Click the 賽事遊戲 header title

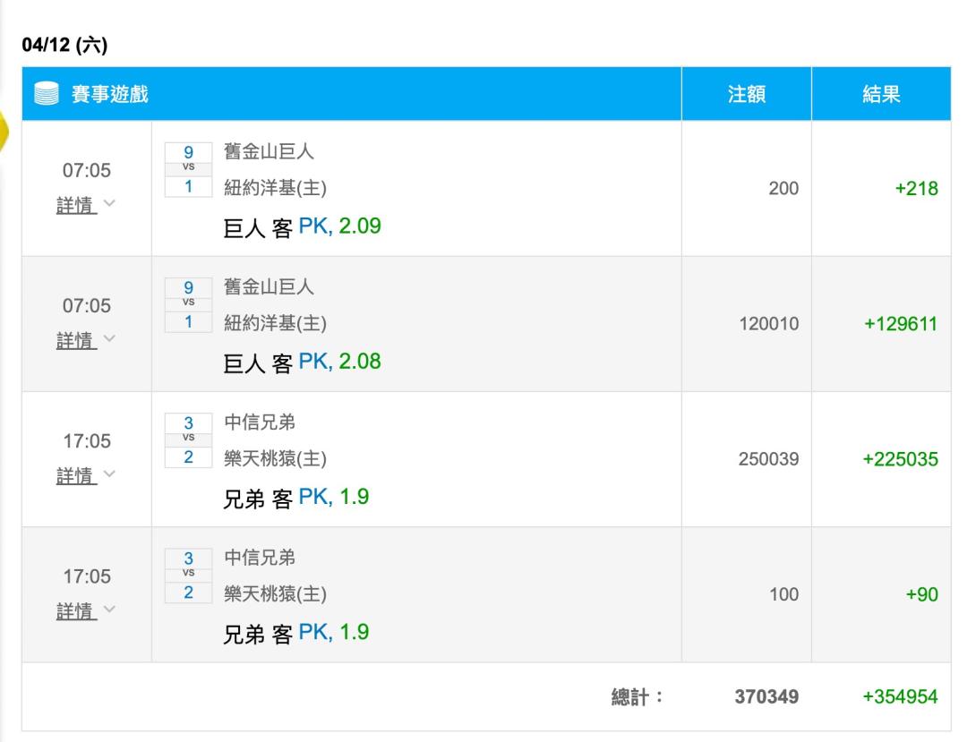110,94
